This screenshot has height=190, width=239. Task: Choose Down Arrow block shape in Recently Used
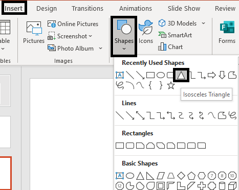(222, 75)
